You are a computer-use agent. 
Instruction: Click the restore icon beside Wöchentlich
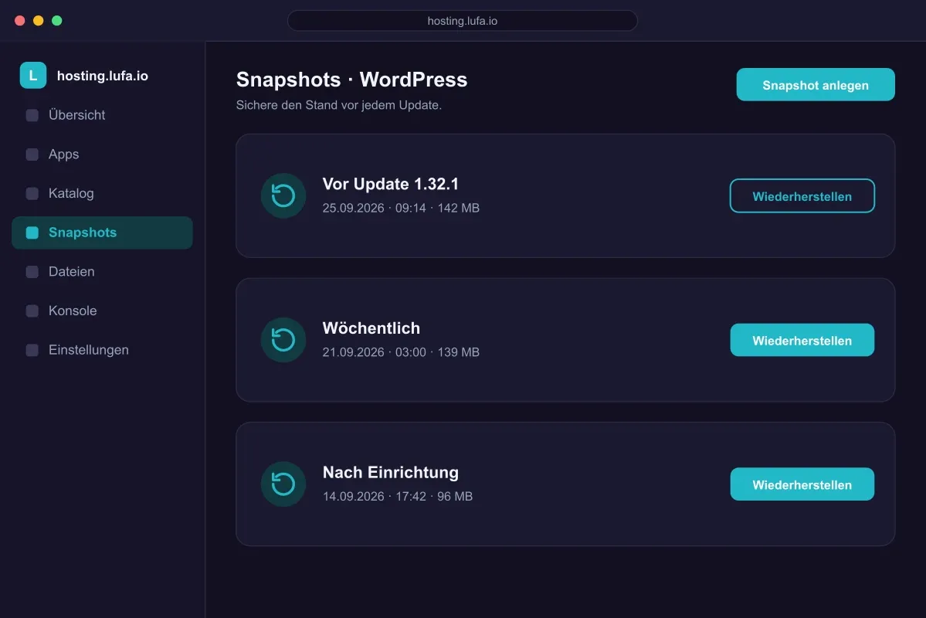click(x=283, y=340)
